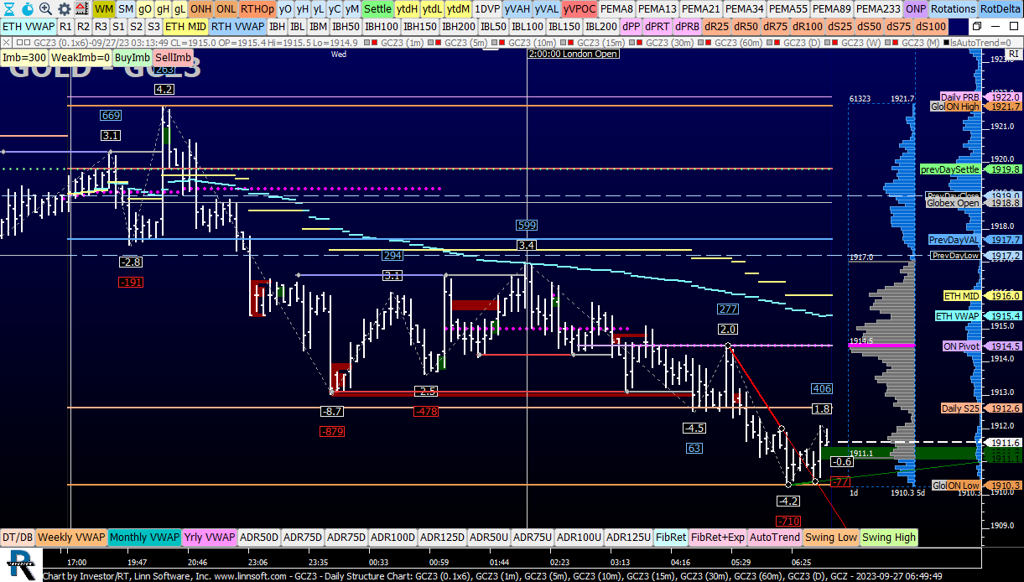Restore down the inner chart window
Screen dimensions: 1024x582
[975, 26]
